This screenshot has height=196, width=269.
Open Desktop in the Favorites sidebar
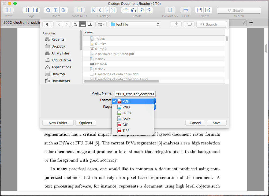pyautogui.click(x=55, y=74)
